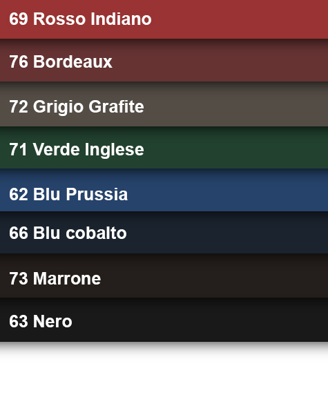The width and height of the screenshot is (328, 395).
Task: Click the number 63 color code
Action: [19, 321]
